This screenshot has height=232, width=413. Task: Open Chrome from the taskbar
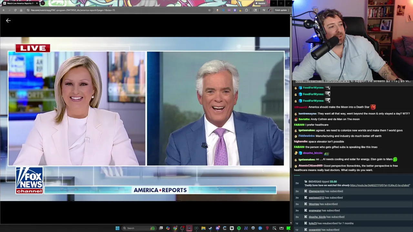tap(175, 228)
